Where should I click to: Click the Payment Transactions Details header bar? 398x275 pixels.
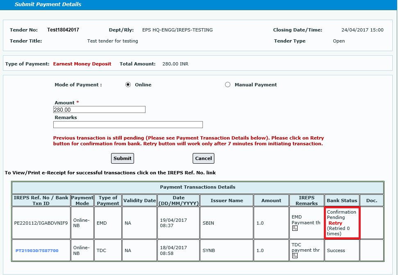[x=197, y=187]
